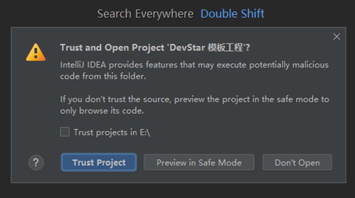Screen dimensions: 355x198
Task: Click the "only browse its code." text line
Action: point(101,111)
